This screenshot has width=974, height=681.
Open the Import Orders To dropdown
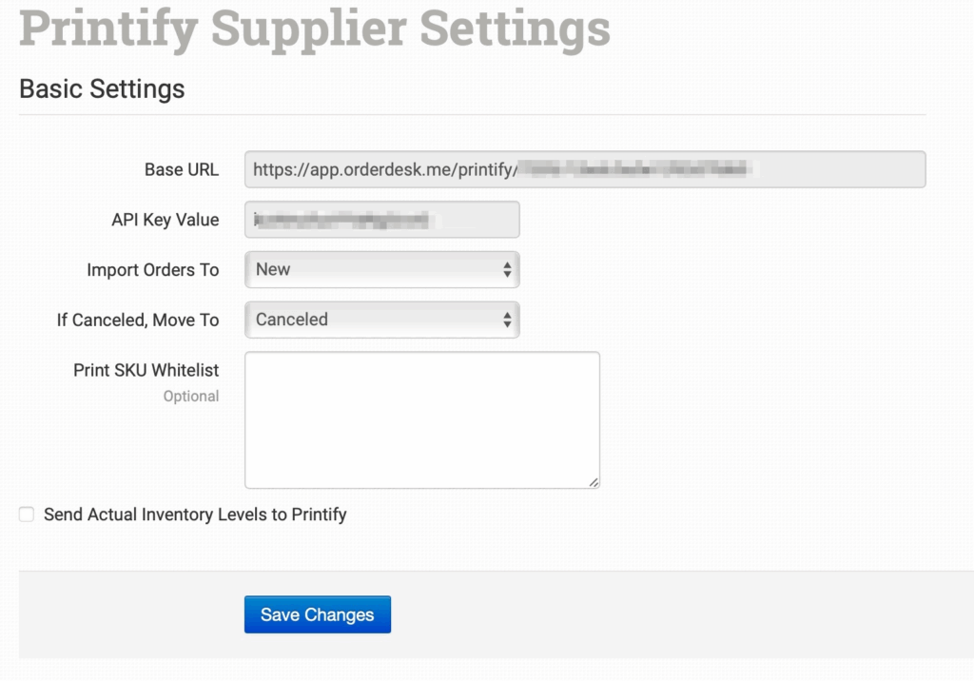(380, 270)
